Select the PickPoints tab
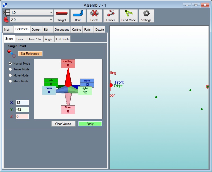212x172 pixels. (22, 29)
